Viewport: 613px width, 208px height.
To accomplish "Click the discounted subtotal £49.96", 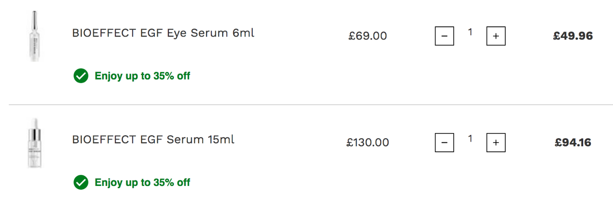I will [x=573, y=36].
